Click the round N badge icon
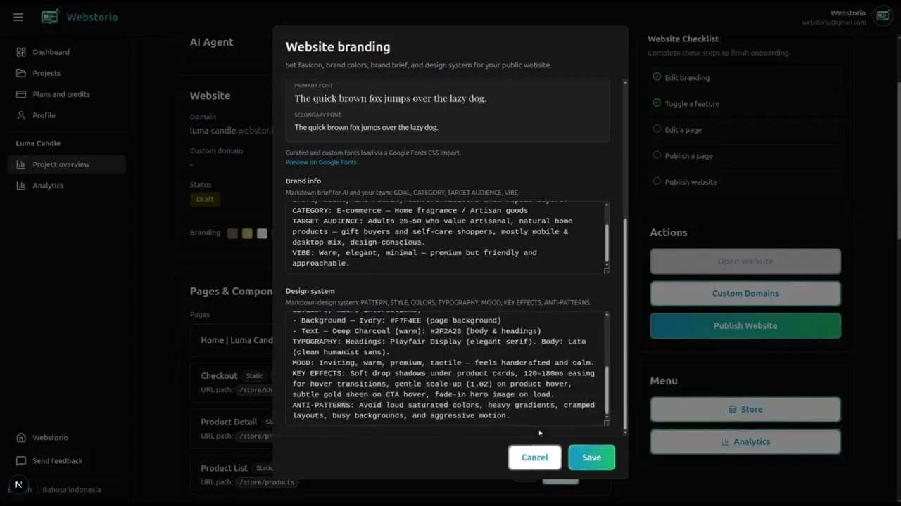Viewport: 901px width, 506px height. pyautogui.click(x=19, y=485)
